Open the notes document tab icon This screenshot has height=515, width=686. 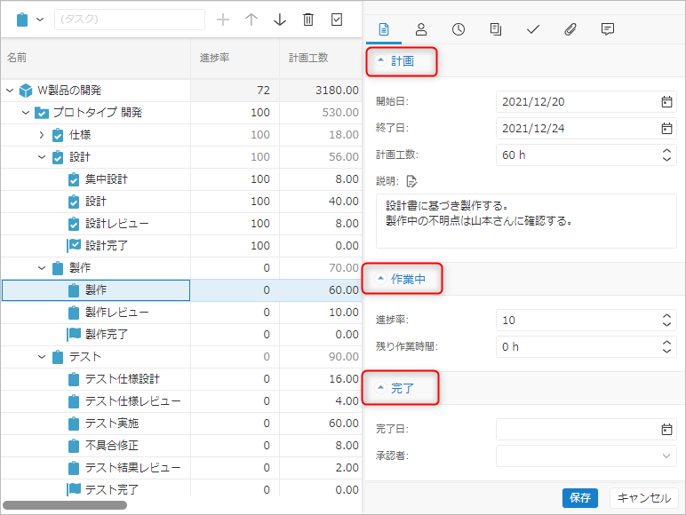496,29
